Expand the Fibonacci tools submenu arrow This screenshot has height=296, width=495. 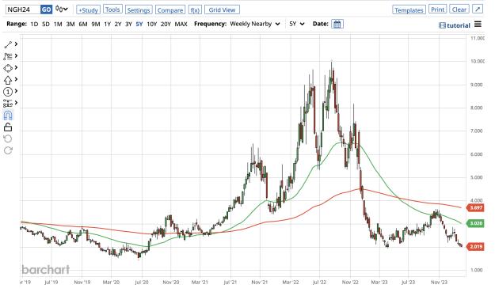coord(16,56)
